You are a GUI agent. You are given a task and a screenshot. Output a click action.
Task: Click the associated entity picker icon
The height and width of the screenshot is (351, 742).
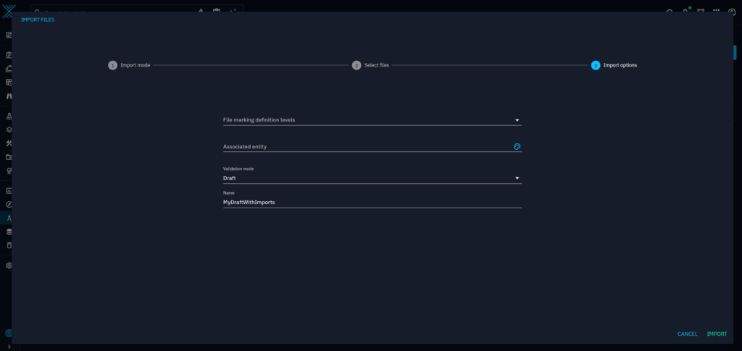click(x=517, y=146)
